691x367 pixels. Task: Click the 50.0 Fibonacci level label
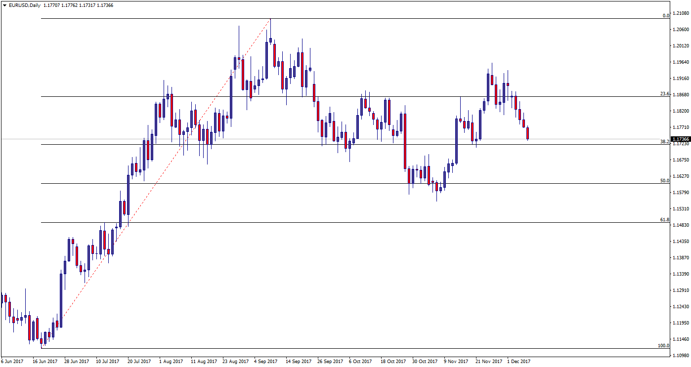664,181
